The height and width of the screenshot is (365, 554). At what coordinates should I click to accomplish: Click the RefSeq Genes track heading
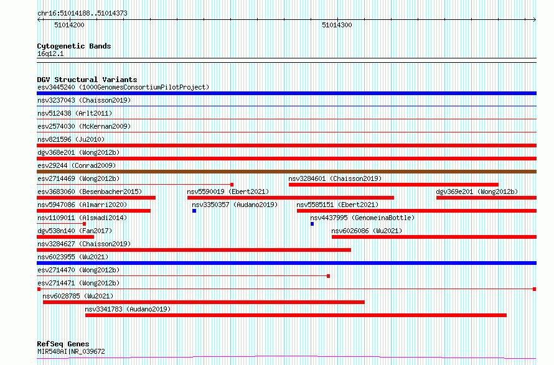click(x=63, y=344)
